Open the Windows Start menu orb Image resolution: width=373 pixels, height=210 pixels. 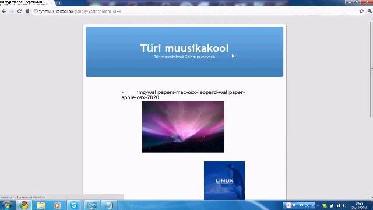click(x=6, y=205)
